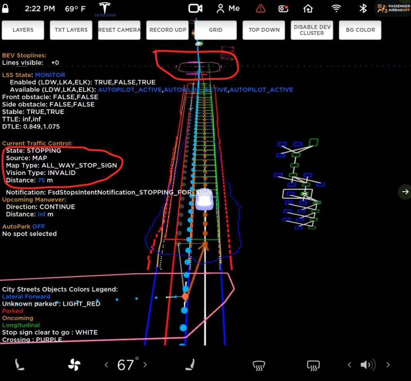Select the 'LSS State: MONITOR' text
Image resolution: width=411 pixels, height=381 pixels.
33,75
